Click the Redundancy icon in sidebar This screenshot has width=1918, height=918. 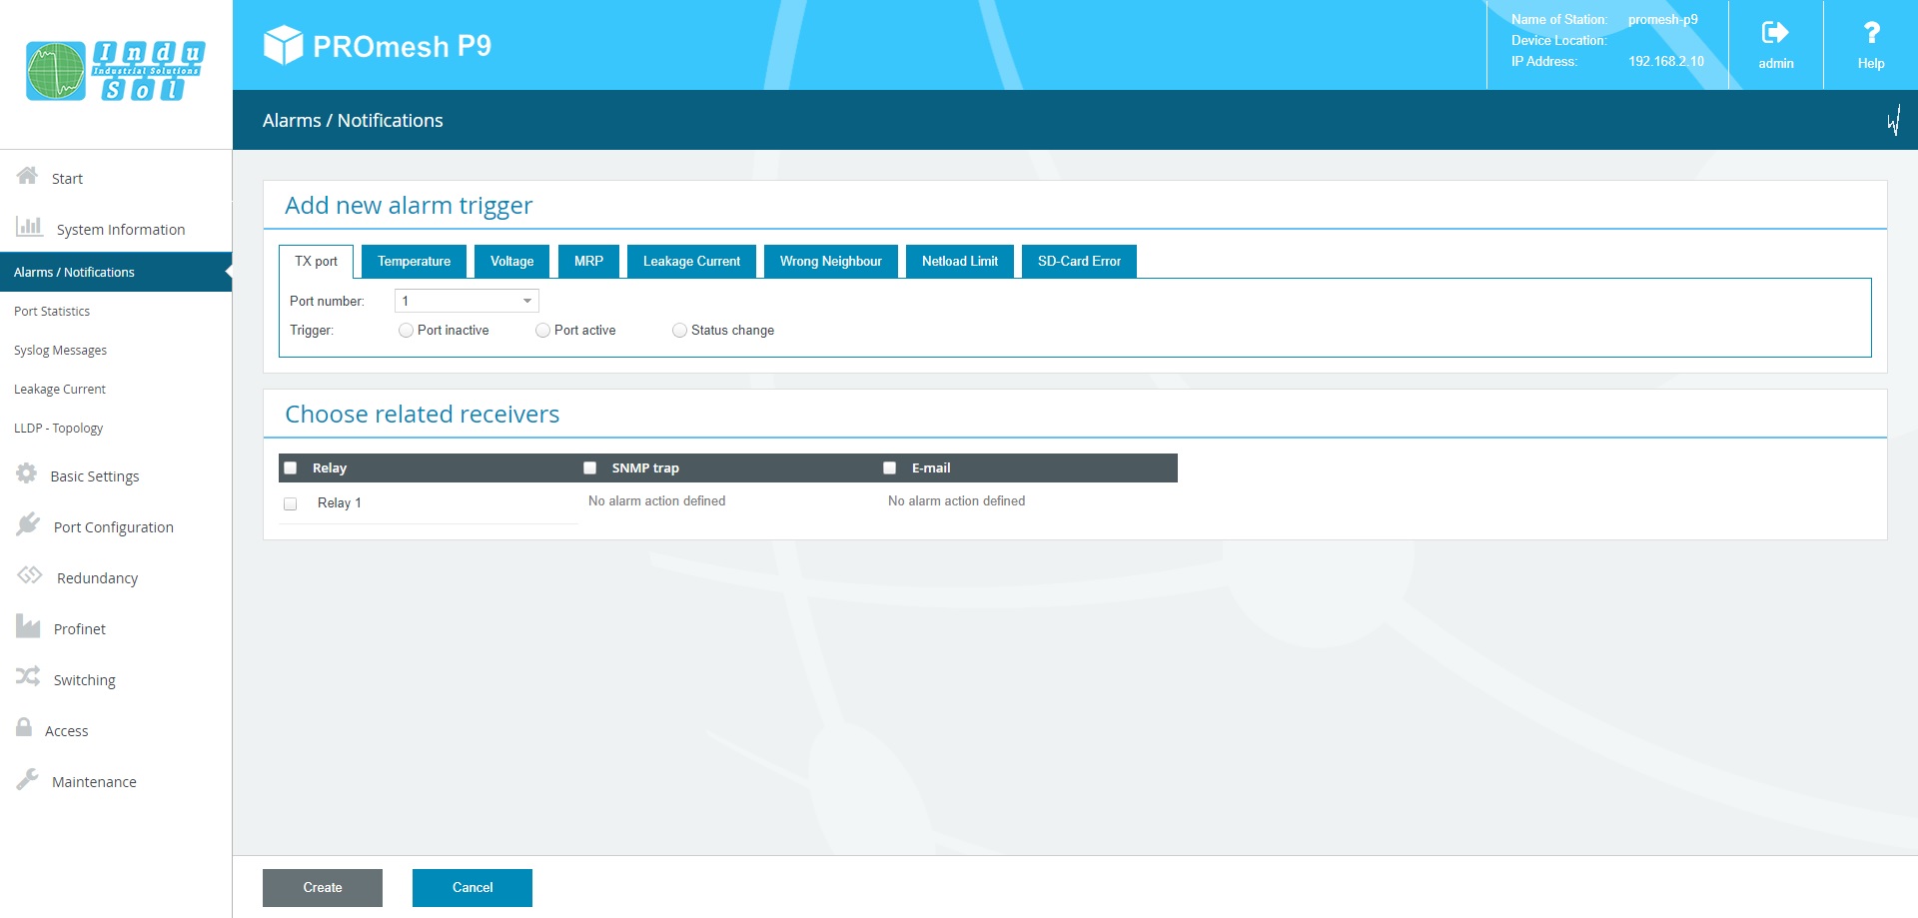point(29,575)
